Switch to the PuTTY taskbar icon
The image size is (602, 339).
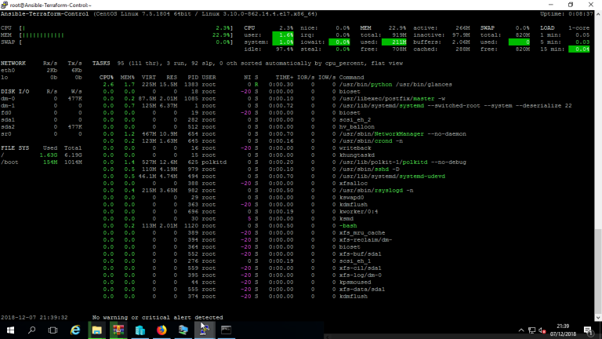pos(204,330)
